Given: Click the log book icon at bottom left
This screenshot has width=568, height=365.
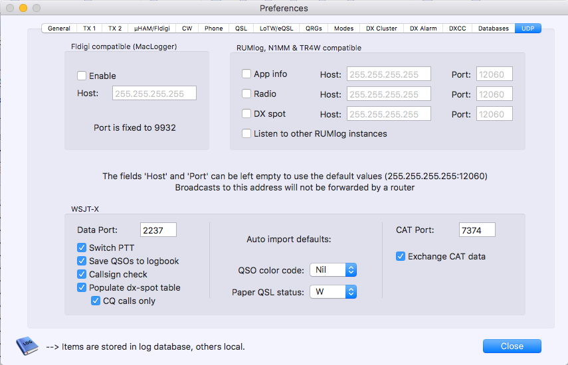Looking at the screenshot, I should [27, 346].
